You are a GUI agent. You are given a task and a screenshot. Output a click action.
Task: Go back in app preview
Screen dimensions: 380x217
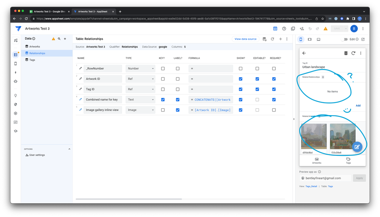coord(304,53)
